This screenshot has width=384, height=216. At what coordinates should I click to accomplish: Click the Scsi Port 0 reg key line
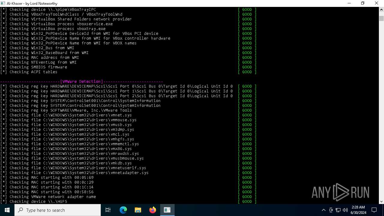[116, 86]
